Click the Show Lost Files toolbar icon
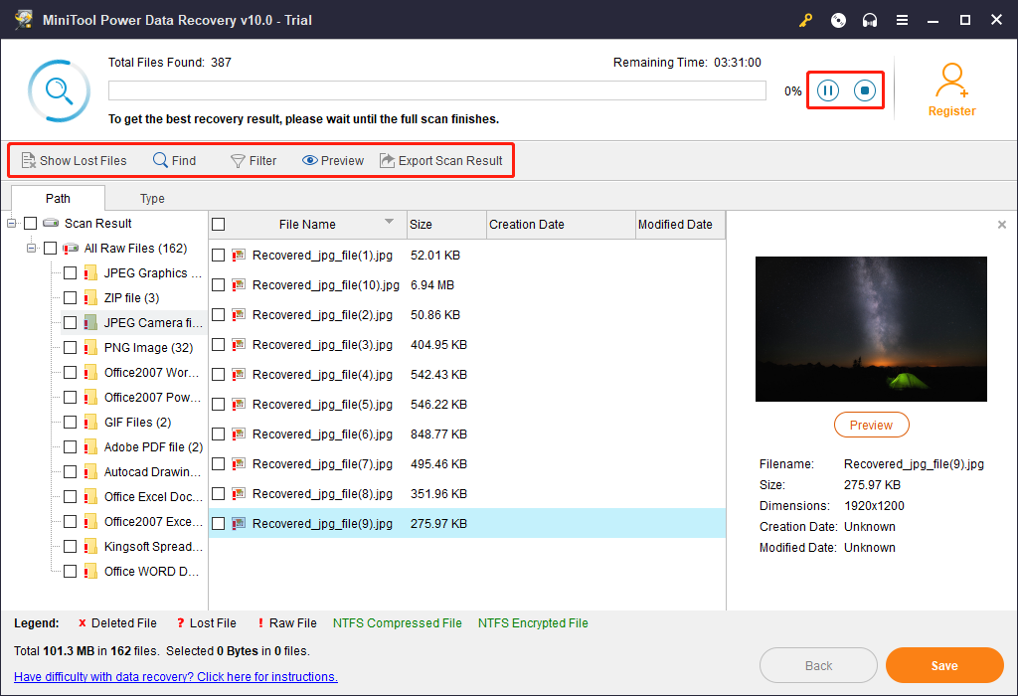 pos(30,160)
